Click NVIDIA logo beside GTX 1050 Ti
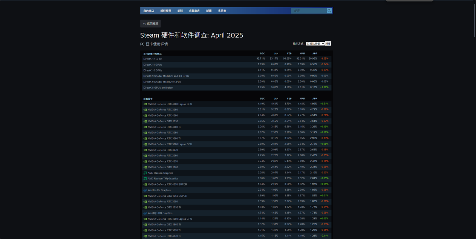Viewport: 476px width, 239px height. [x=145, y=207]
